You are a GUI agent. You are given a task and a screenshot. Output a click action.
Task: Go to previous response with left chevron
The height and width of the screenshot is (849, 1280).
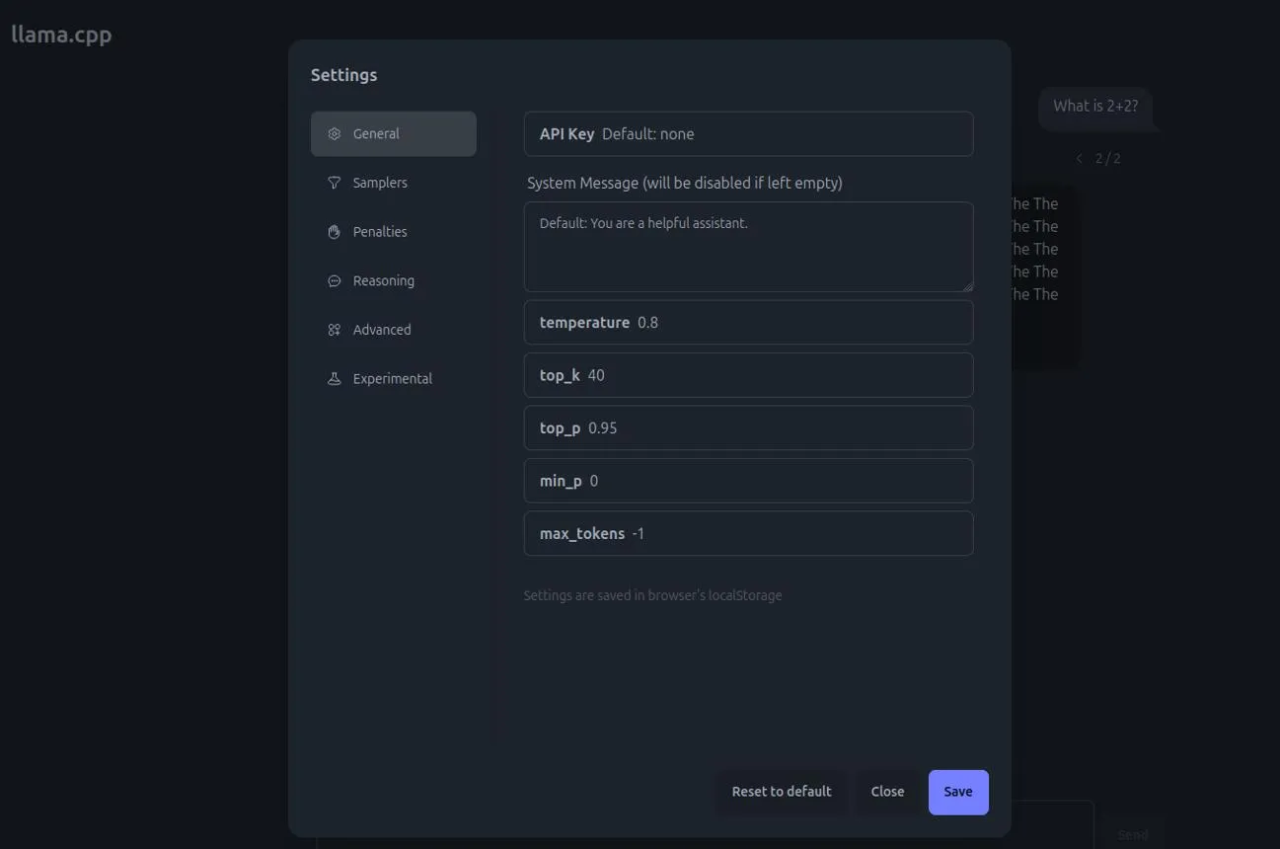(x=1080, y=158)
